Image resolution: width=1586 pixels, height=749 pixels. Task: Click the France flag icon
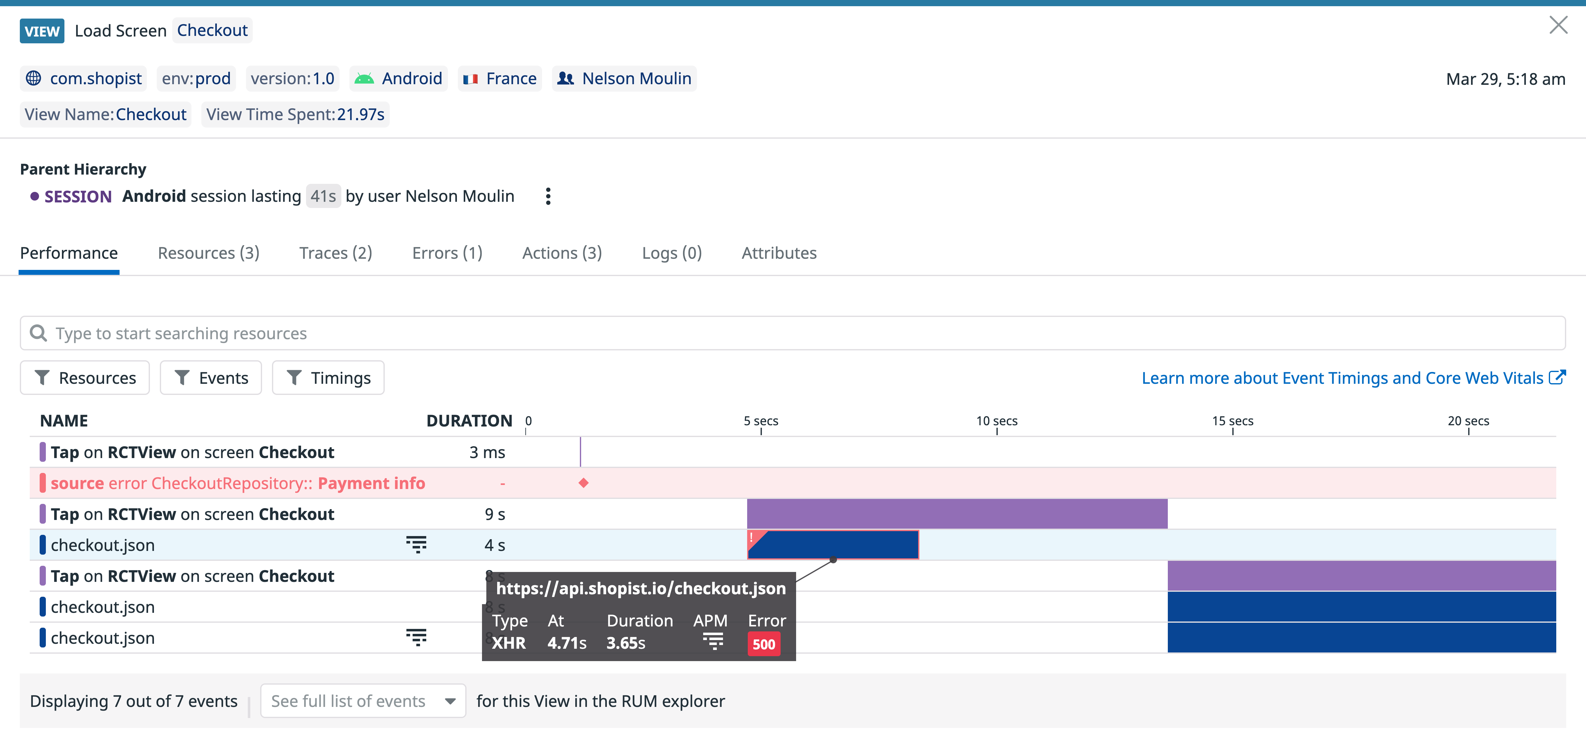click(x=471, y=78)
